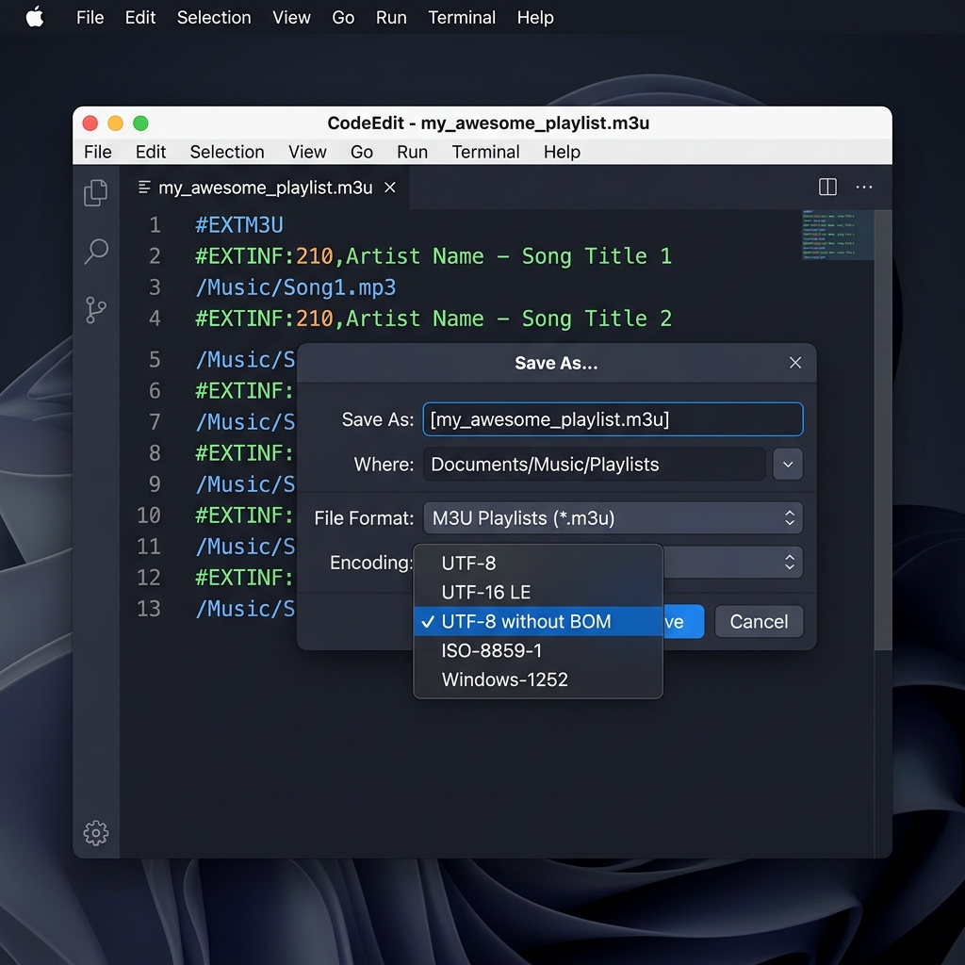Viewport: 965px width, 965px height.
Task: Open Terminal in the macOS menu bar
Action: pyautogui.click(x=462, y=17)
